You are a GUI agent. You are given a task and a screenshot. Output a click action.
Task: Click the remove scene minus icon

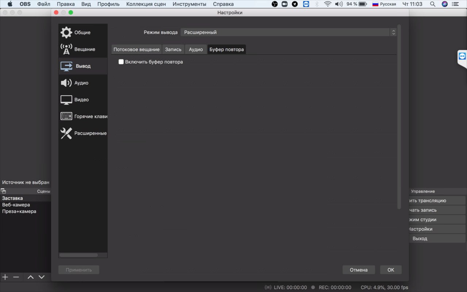coord(16,277)
